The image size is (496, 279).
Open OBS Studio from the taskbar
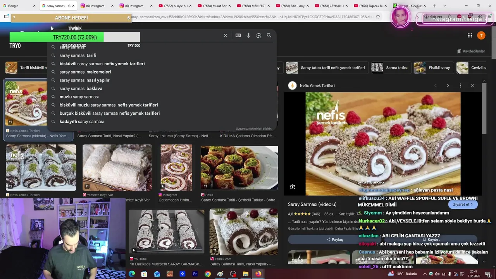(x=233, y=274)
